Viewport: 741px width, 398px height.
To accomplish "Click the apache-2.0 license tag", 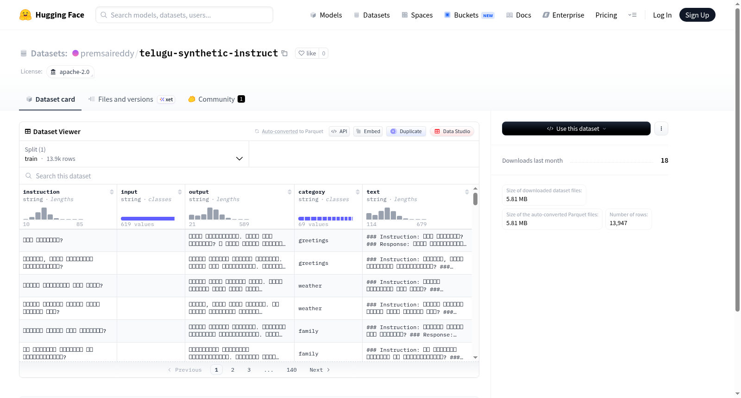I will [70, 72].
